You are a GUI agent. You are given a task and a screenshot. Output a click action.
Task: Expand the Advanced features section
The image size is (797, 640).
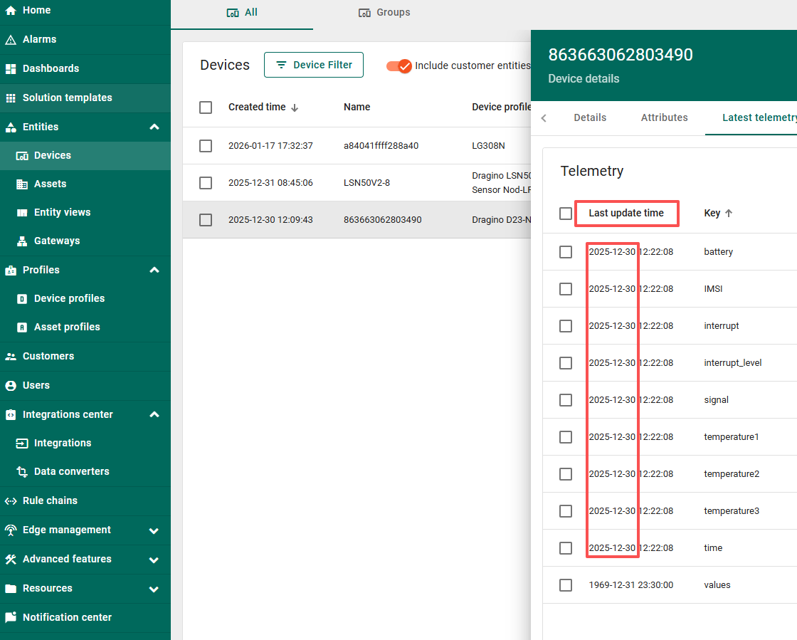click(154, 560)
